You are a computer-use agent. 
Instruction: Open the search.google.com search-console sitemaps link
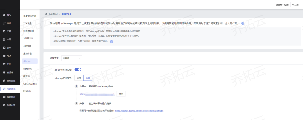pos(139,111)
